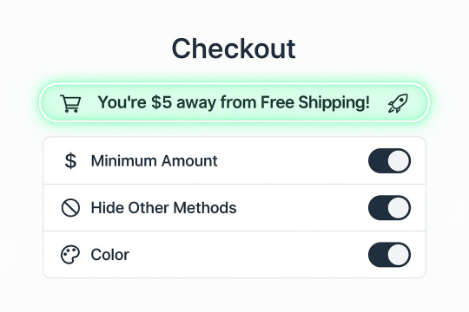Toggle the Color switch off
This screenshot has width=469, height=312.
tap(389, 255)
